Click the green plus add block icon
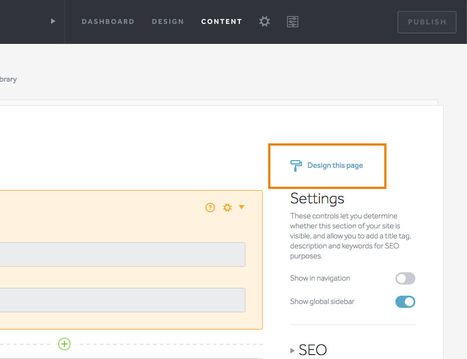The image size is (467, 359). tap(64, 344)
